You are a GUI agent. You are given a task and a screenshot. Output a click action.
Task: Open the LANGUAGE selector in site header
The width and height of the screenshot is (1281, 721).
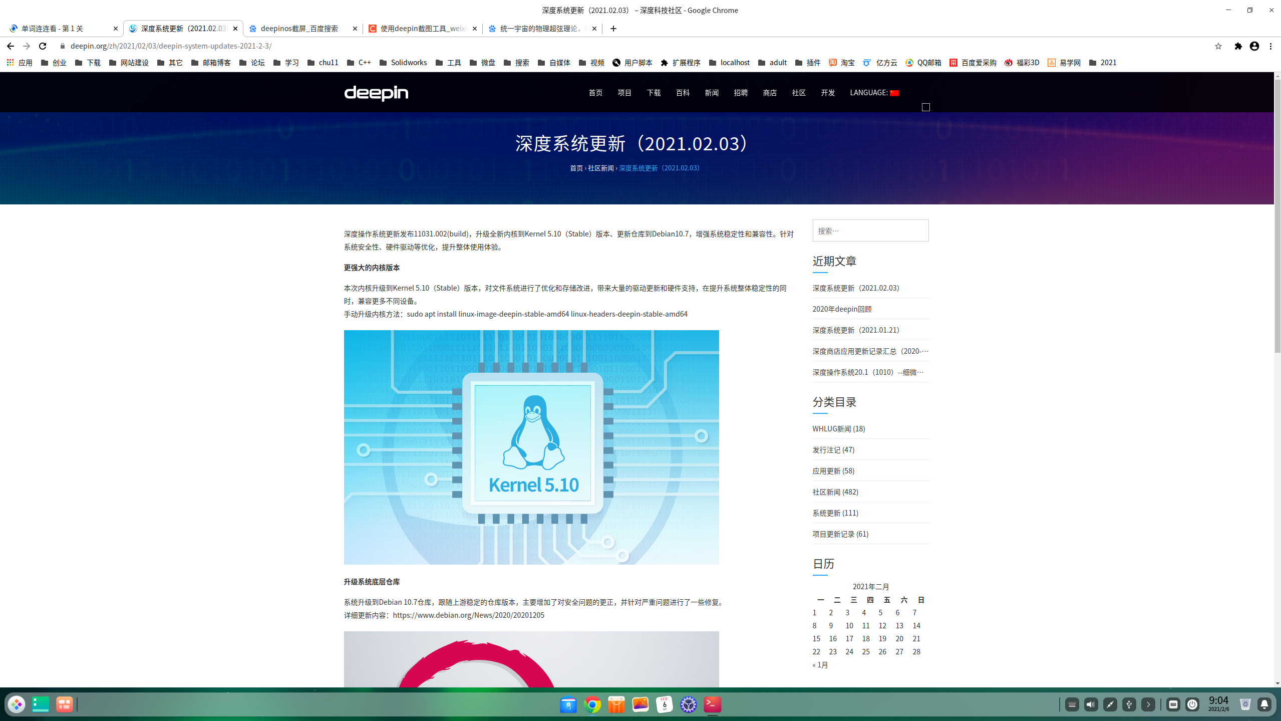point(874,93)
